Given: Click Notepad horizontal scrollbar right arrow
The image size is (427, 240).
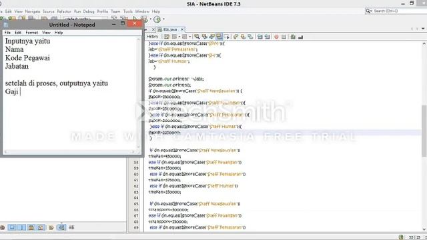Looking at the screenshot, I should point(133,151).
